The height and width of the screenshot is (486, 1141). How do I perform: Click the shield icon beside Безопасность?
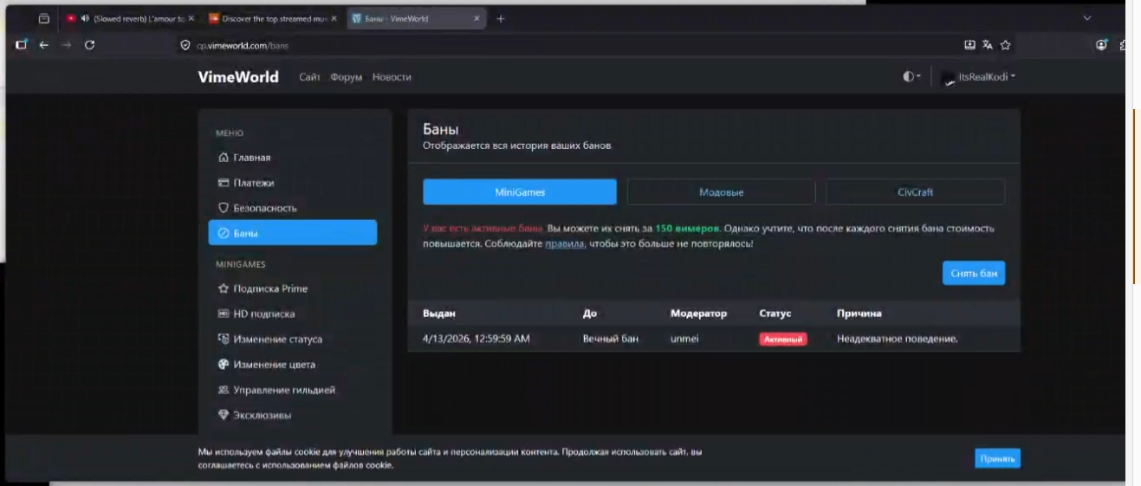pos(224,208)
